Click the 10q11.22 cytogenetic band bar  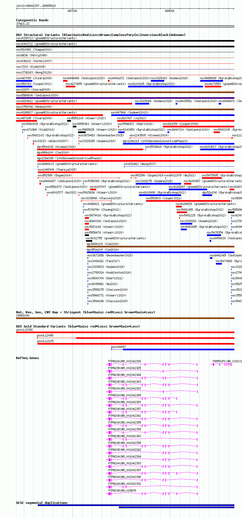click(125, 26)
